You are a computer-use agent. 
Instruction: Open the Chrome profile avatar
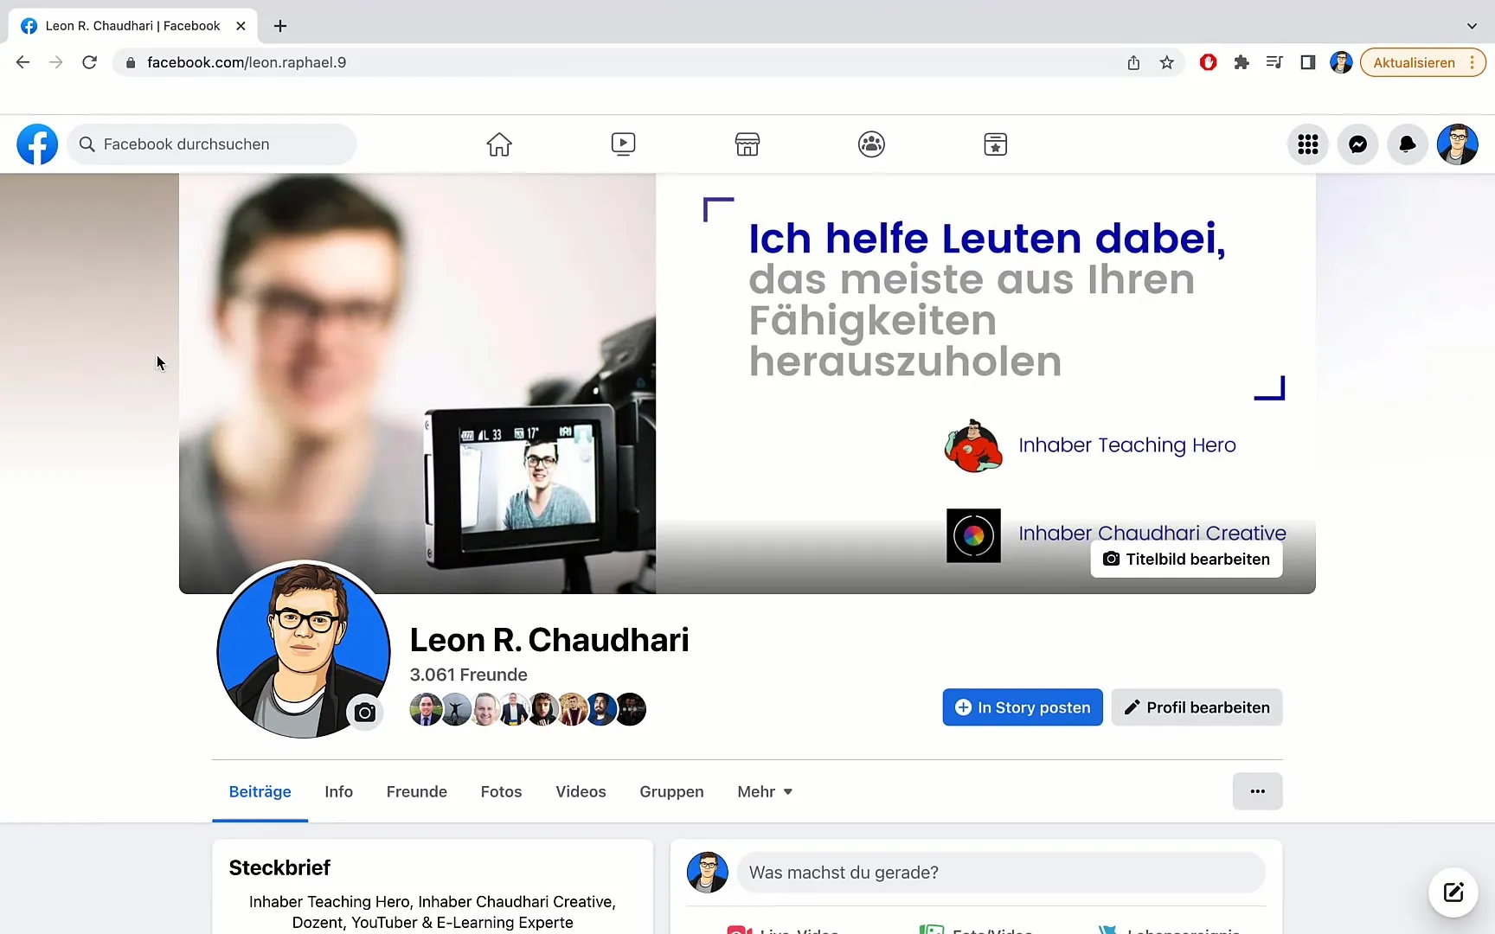click(1341, 62)
